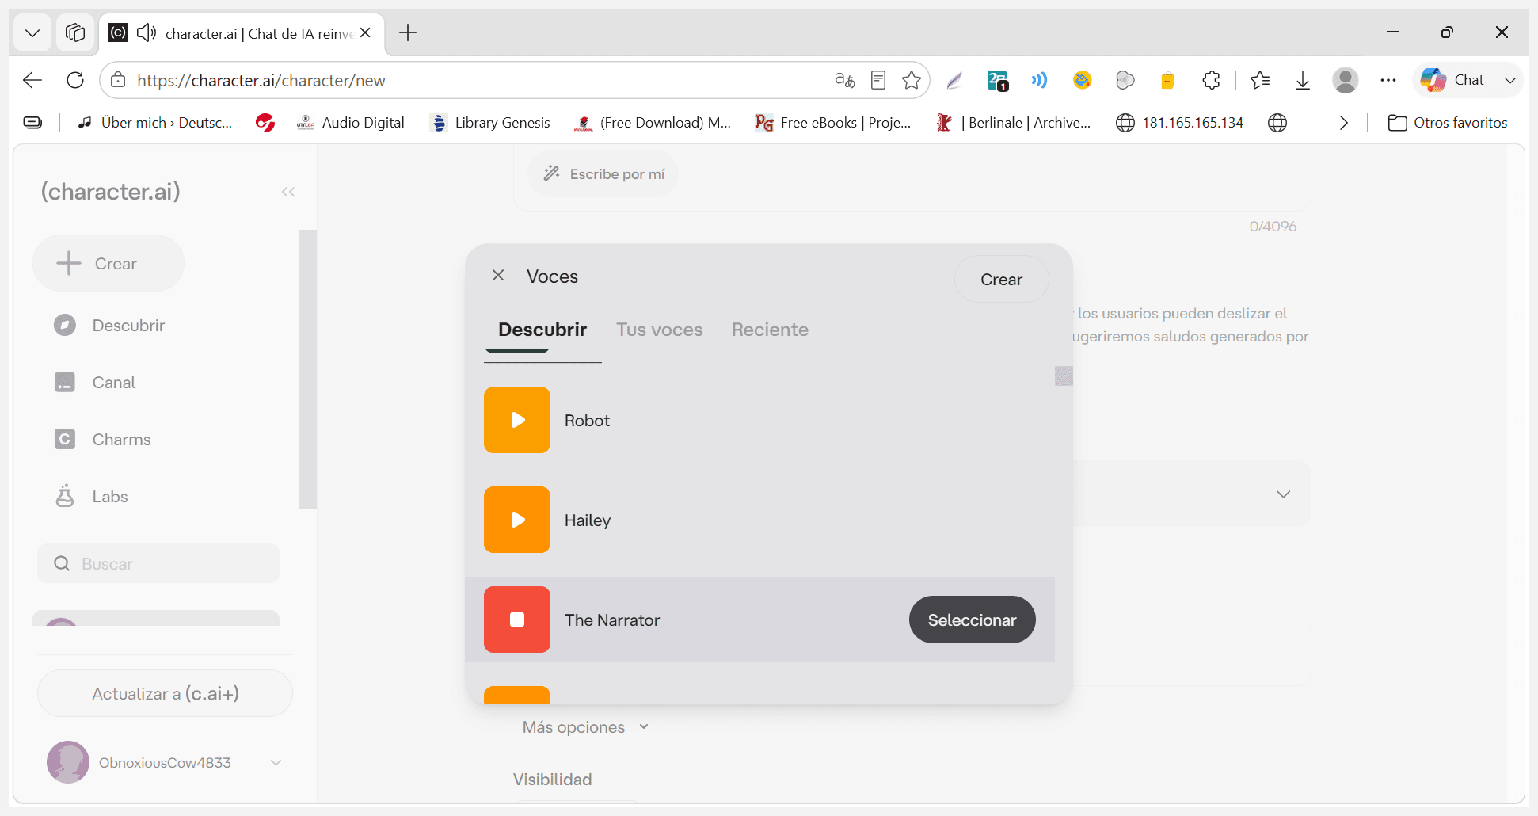Open Otros favoritos folder

coord(1448,123)
